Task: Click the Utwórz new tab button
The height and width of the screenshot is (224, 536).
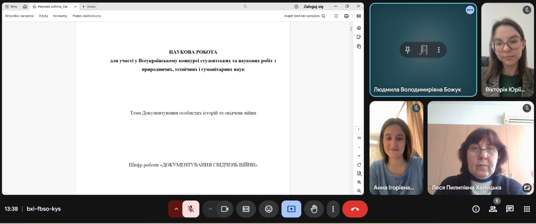Action: click(x=90, y=6)
